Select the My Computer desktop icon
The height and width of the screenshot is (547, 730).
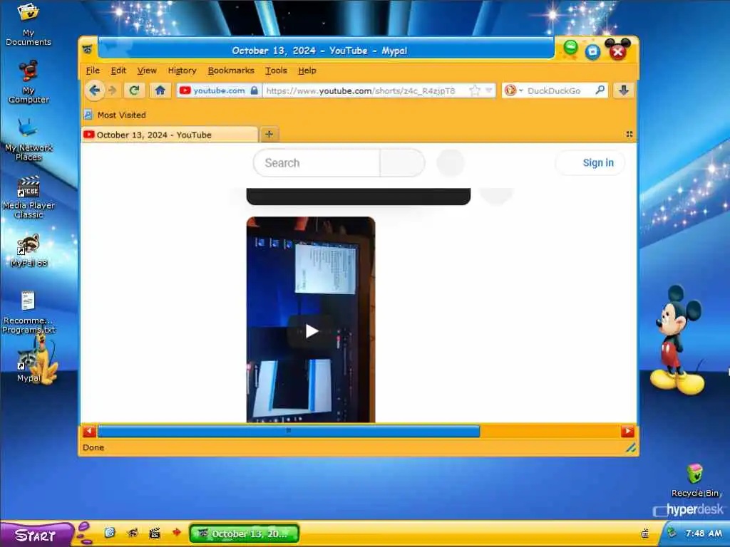pyautogui.click(x=29, y=82)
